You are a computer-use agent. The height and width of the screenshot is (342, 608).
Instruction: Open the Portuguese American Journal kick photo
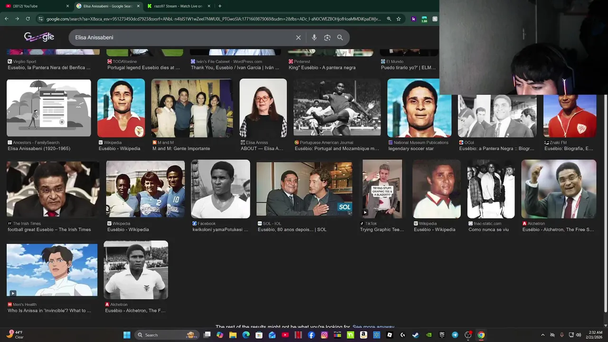[337, 108]
